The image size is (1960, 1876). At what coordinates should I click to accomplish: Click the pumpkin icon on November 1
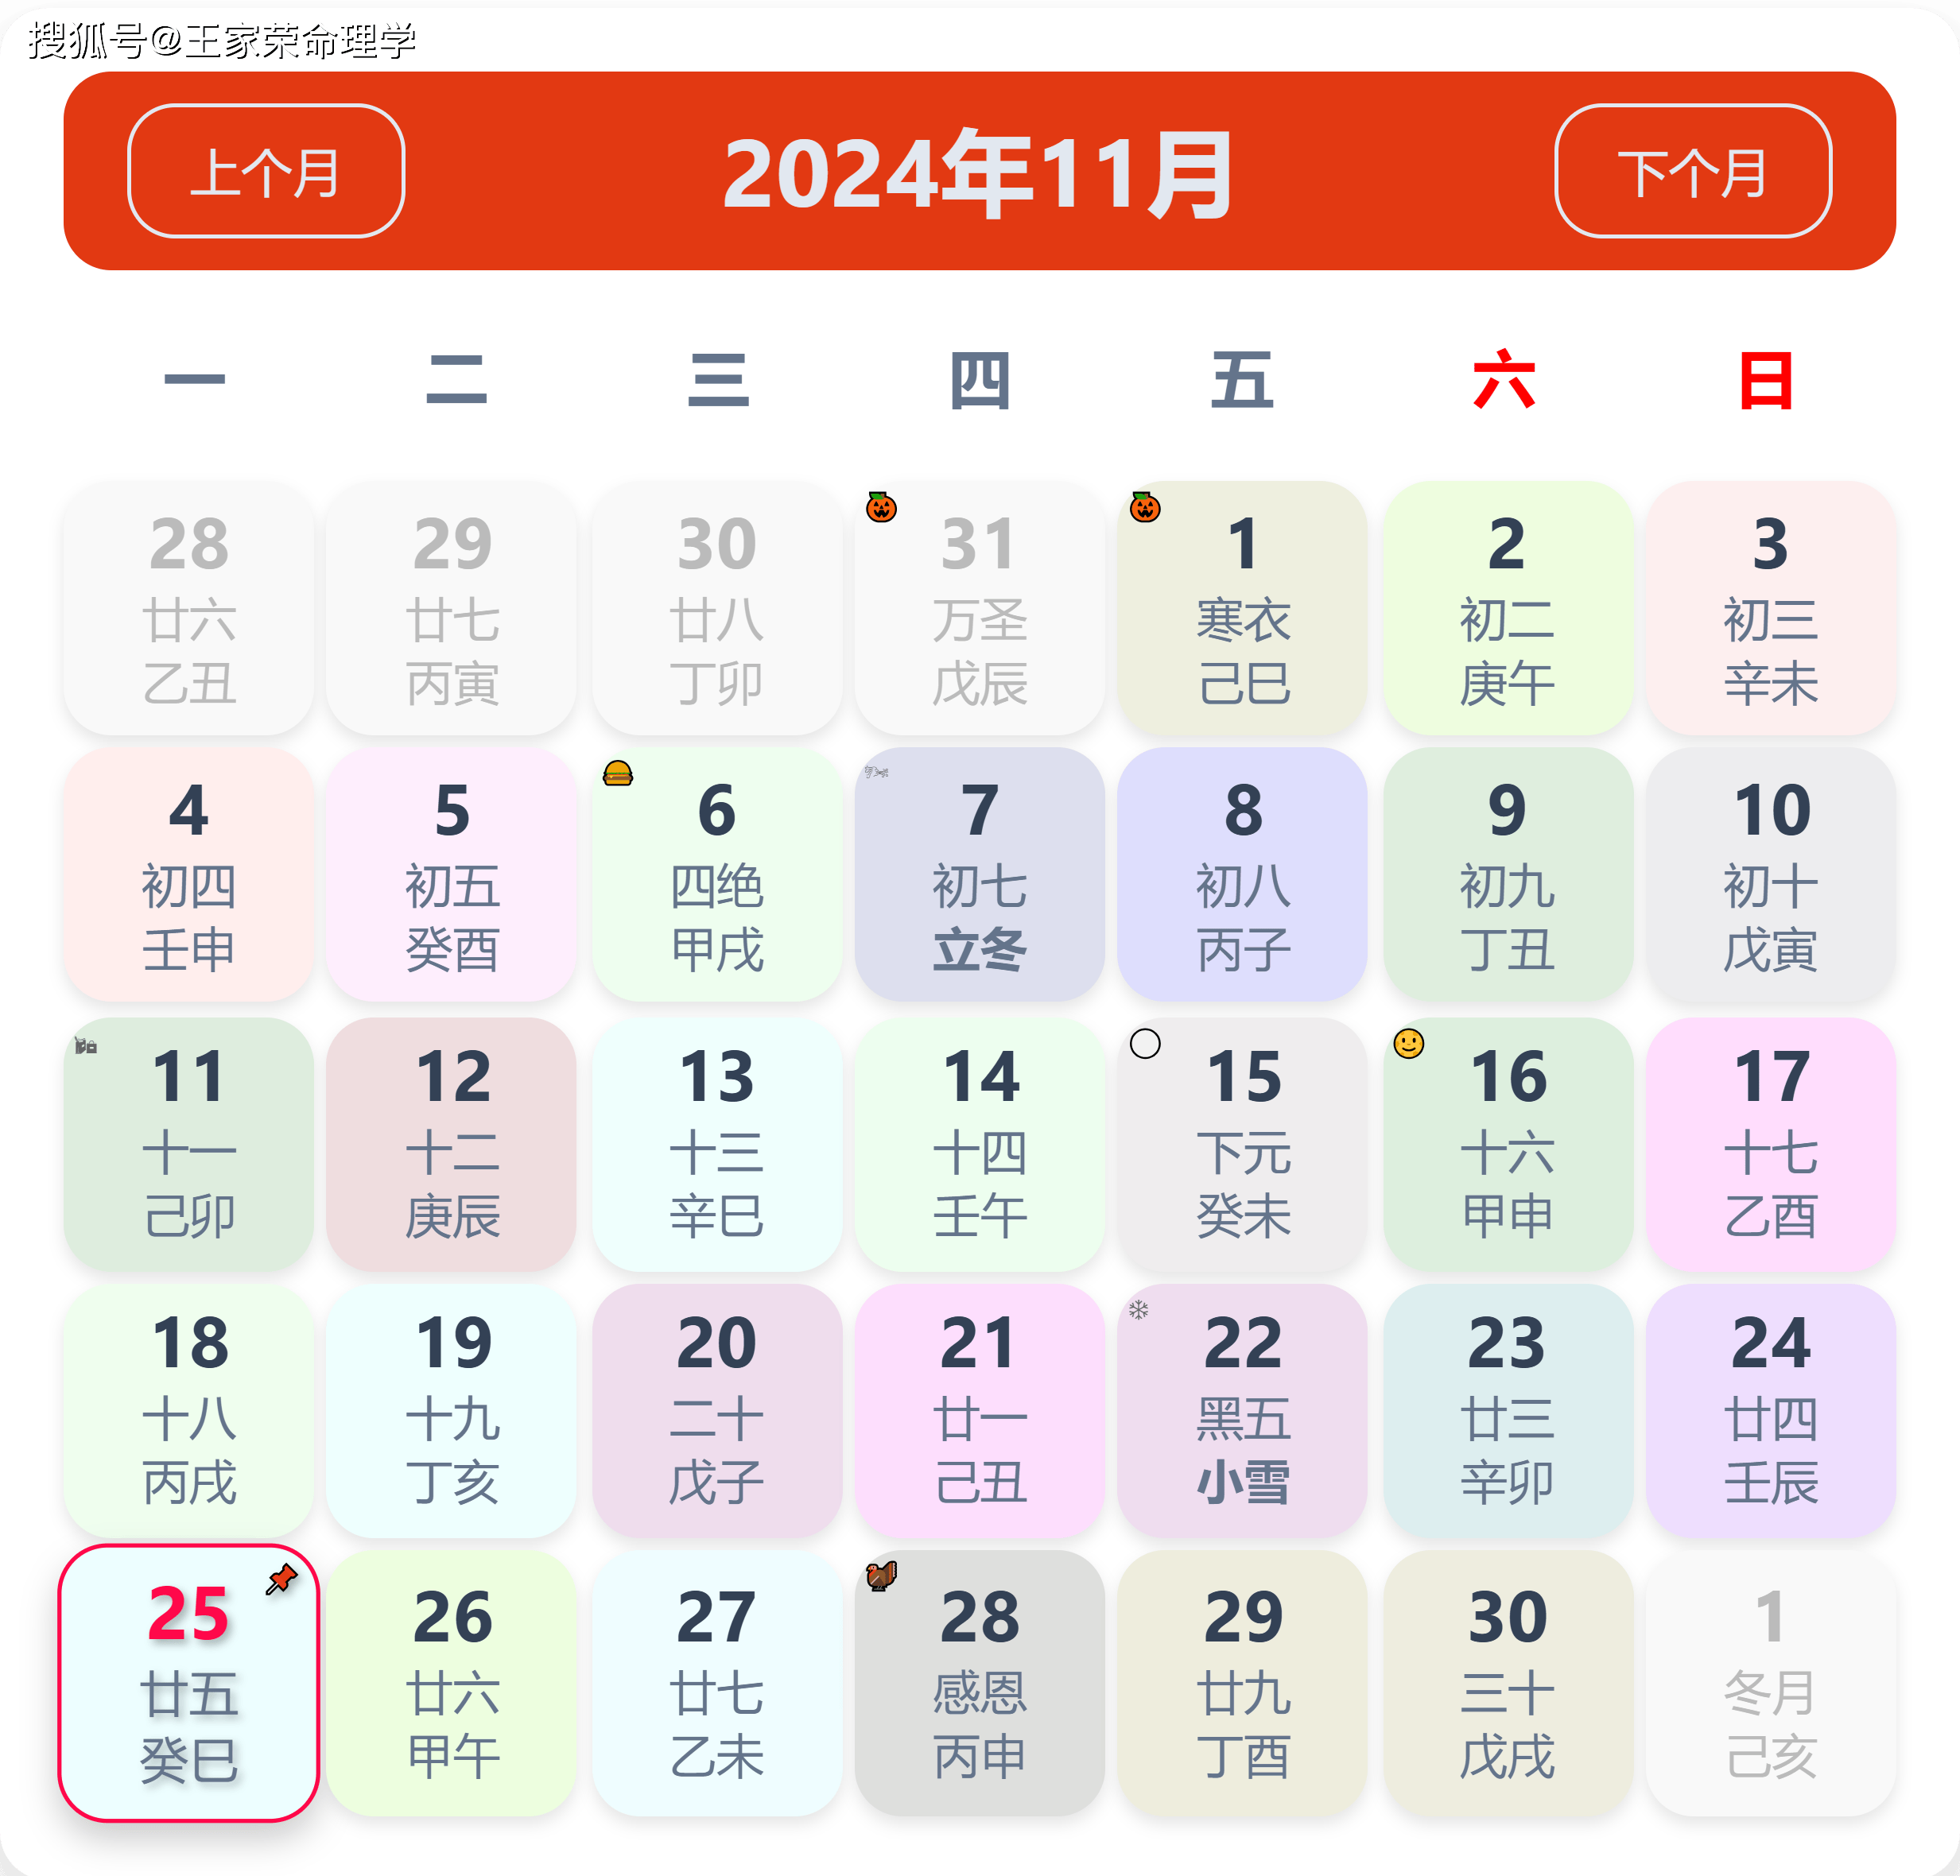pyautogui.click(x=1145, y=506)
